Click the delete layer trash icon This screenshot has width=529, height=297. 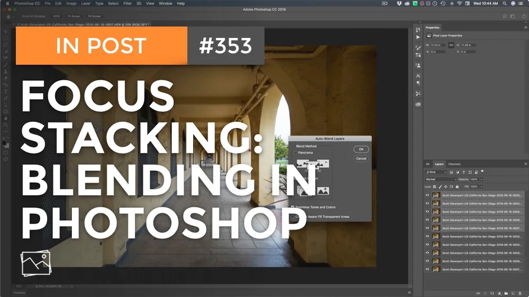[x=520, y=293]
